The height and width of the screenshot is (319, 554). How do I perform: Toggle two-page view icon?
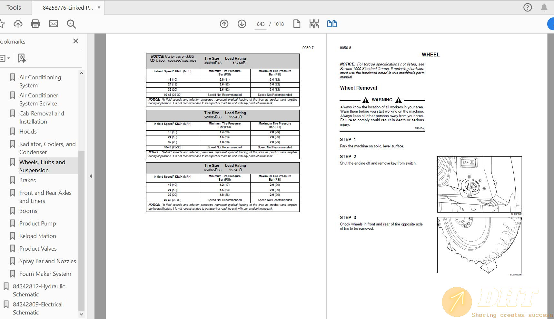(x=332, y=24)
